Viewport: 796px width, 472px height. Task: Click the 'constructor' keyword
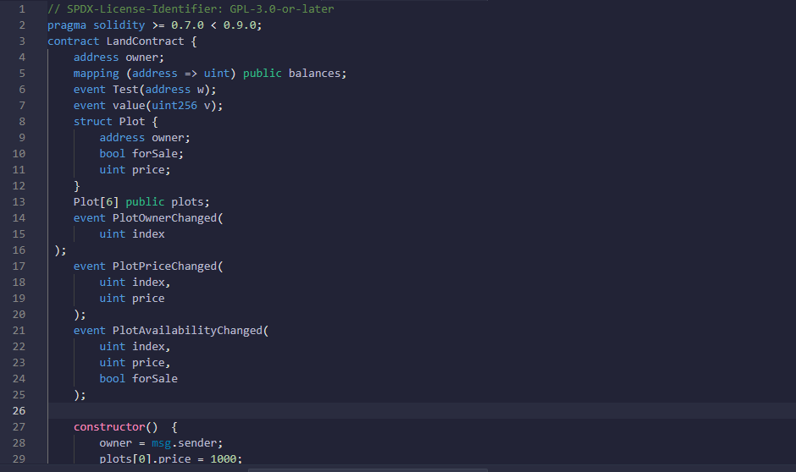[x=109, y=427]
